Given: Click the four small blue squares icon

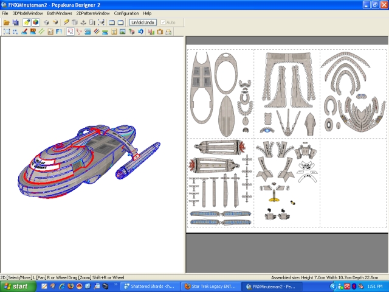Looking at the screenshot, I should tap(15, 32).
